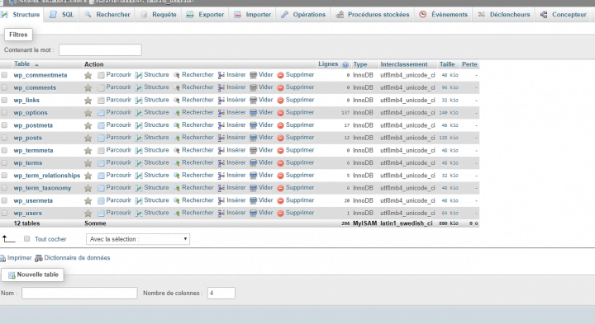Click Vider icon in wp_termmeta row
595x324 pixels.
click(254, 150)
